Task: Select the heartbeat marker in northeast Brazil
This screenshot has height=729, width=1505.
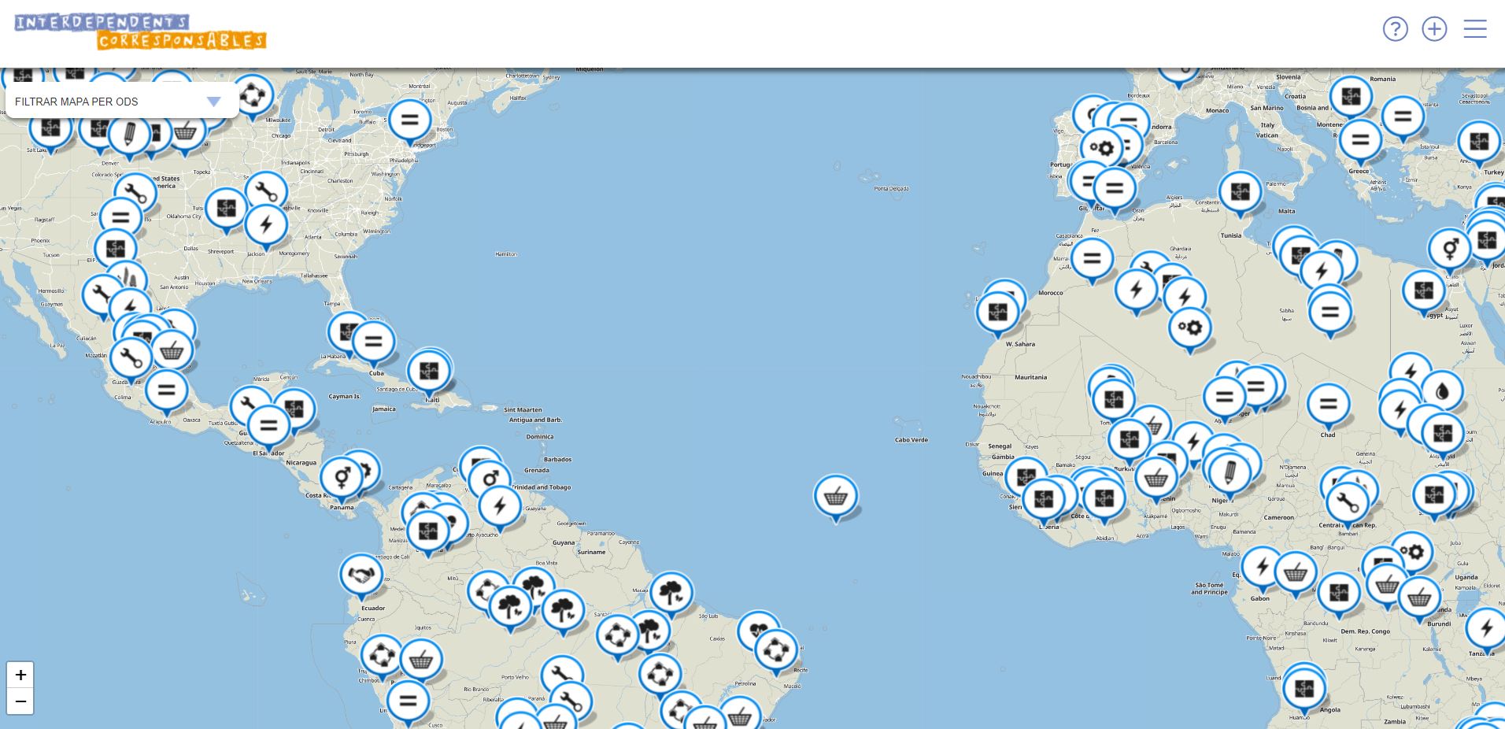Action: tap(758, 631)
